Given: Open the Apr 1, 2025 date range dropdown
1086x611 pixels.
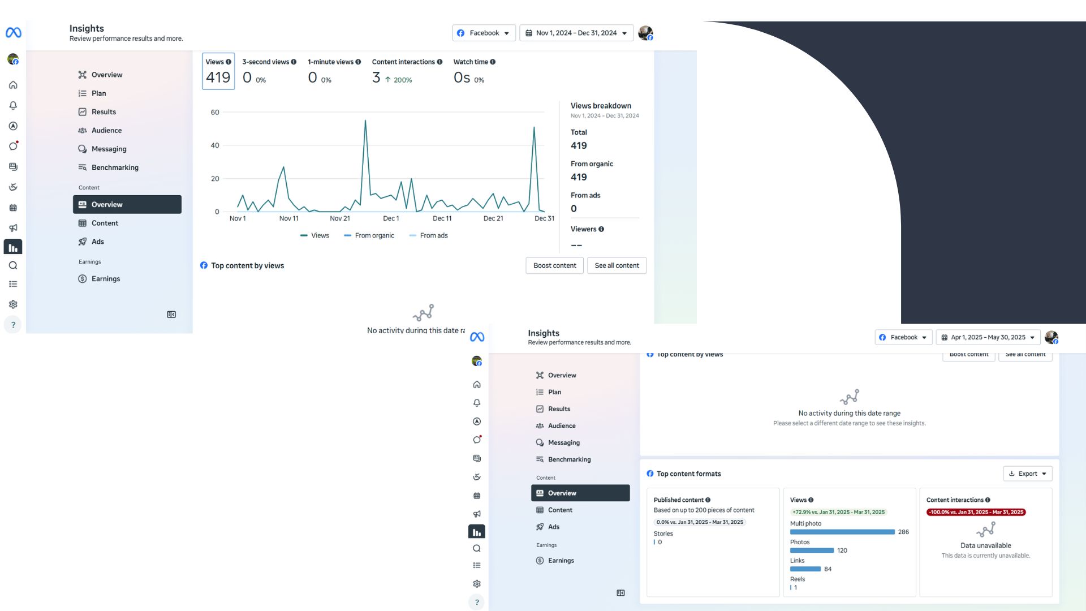Looking at the screenshot, I should pyautogui.click(x=988, y=337).
